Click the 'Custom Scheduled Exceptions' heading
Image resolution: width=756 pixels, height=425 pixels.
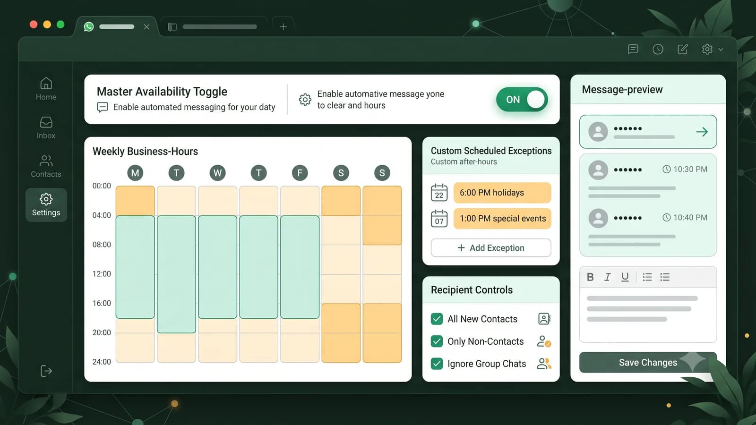click(x=491, y=151)
